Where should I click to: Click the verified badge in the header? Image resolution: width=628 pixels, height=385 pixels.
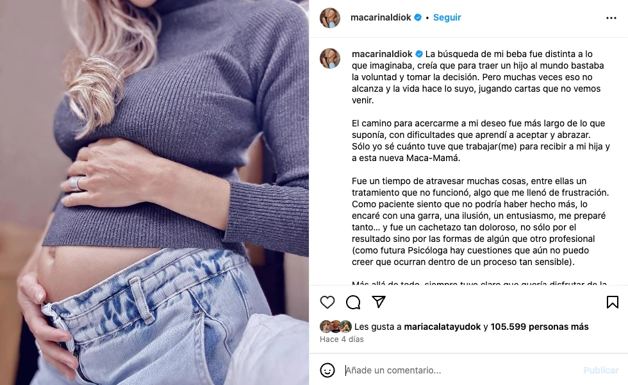point(418,18)
